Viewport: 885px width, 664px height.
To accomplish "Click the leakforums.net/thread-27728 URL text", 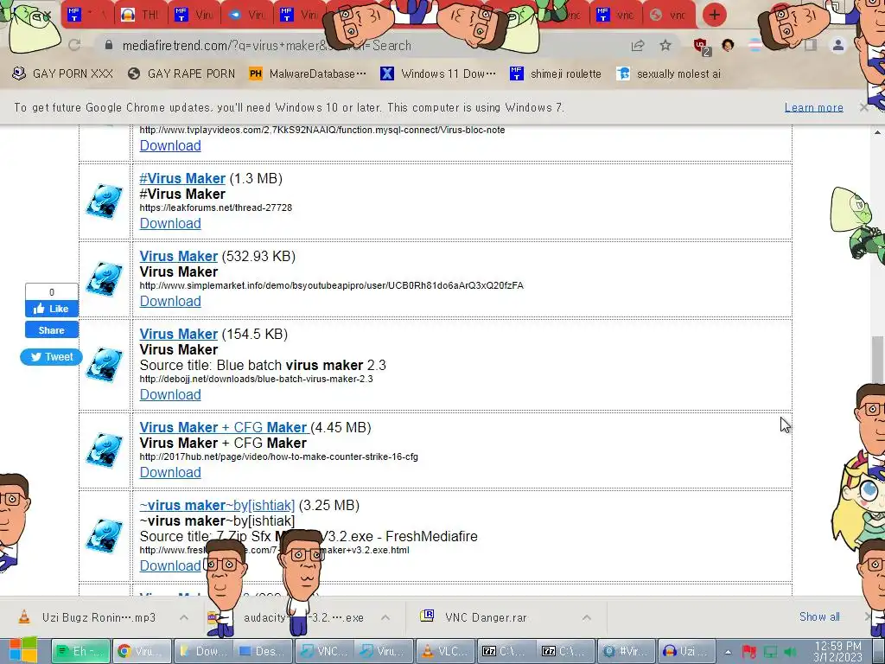I will click(216, 207).
